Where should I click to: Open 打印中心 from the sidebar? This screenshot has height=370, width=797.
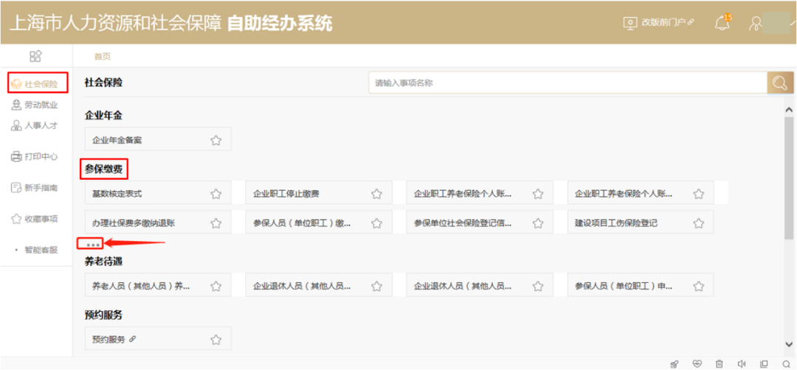(35, 156)
